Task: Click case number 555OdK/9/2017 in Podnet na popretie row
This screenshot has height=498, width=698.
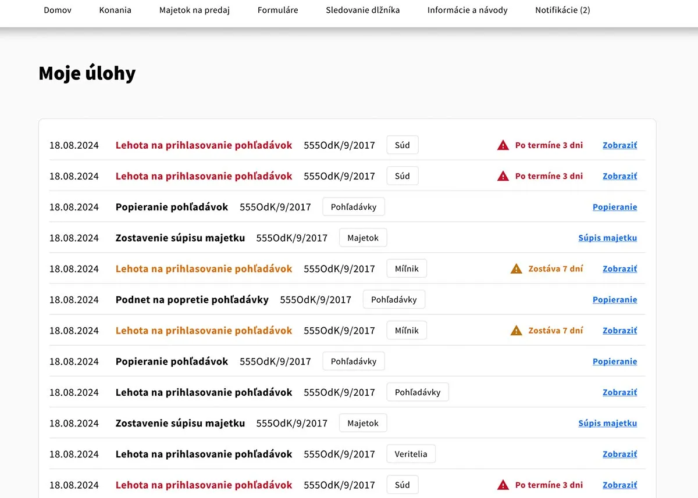Action: pyautogui.click(x=316, y=300)
